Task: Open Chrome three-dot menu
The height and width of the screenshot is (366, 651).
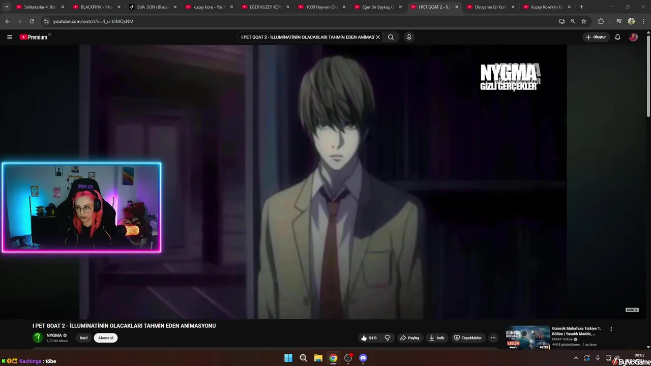Action: [643, 21]
